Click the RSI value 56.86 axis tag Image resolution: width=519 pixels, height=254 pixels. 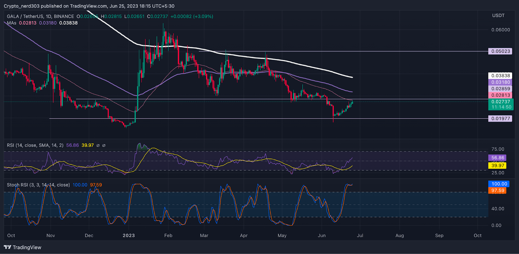tap(497, 158)
